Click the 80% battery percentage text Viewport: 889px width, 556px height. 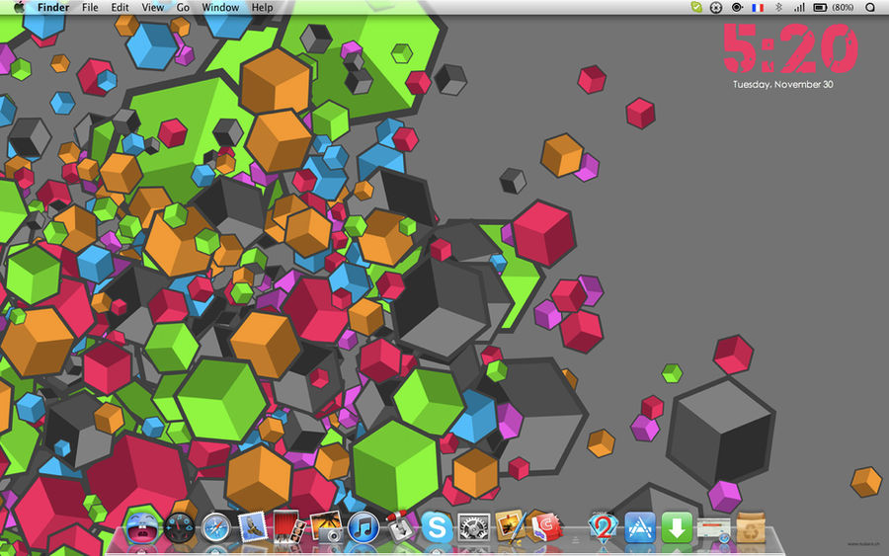844,7
